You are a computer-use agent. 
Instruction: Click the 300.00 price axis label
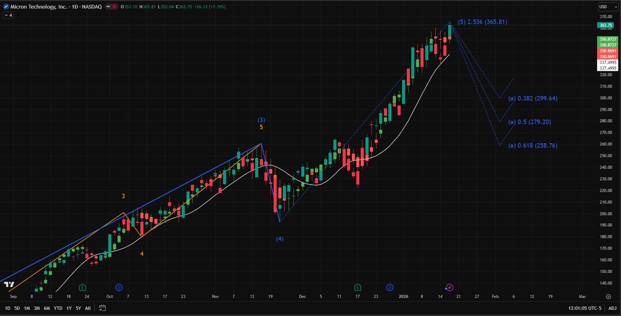pyautogui.click(x=605, y=97)
